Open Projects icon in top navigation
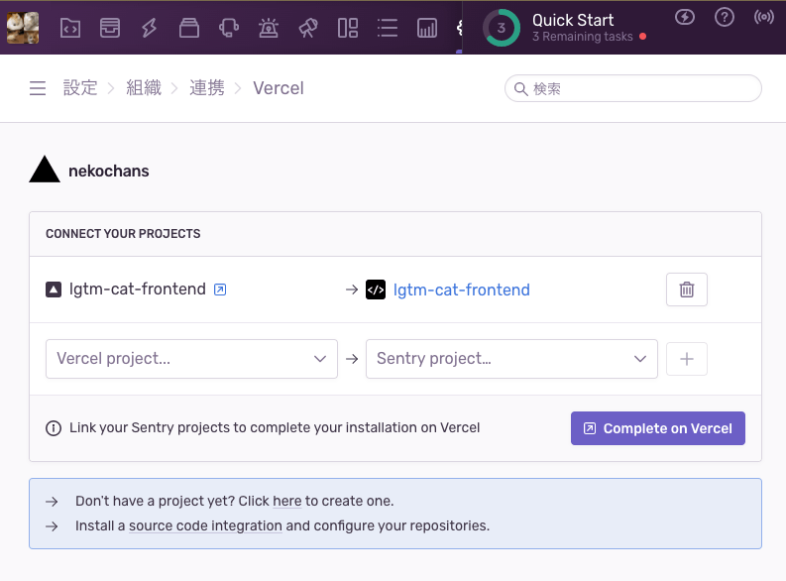Viewport: 786px width, 581px height. pyautogui.click(x=70, y=28)
